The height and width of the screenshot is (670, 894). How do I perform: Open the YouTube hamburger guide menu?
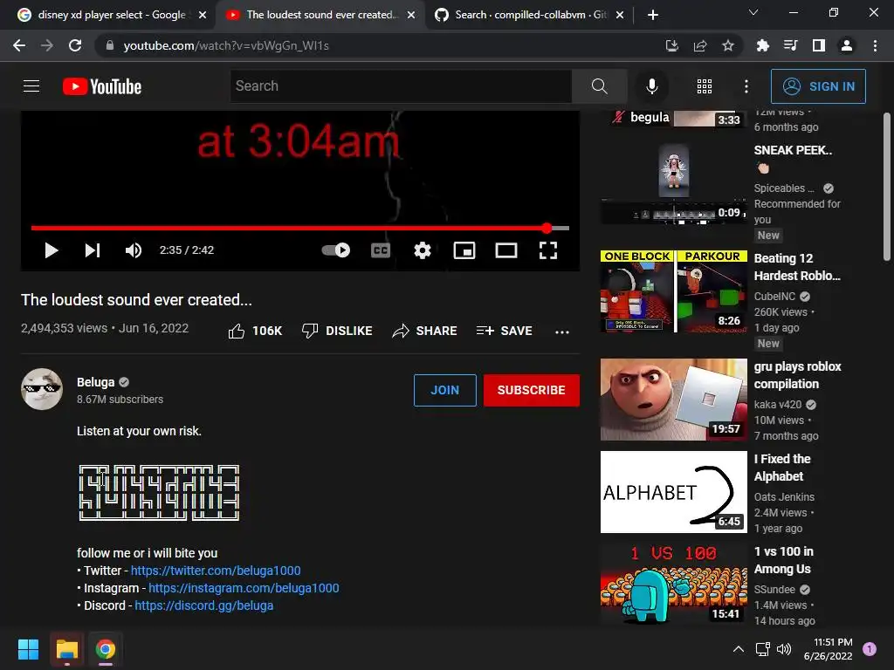pos(31,86)
